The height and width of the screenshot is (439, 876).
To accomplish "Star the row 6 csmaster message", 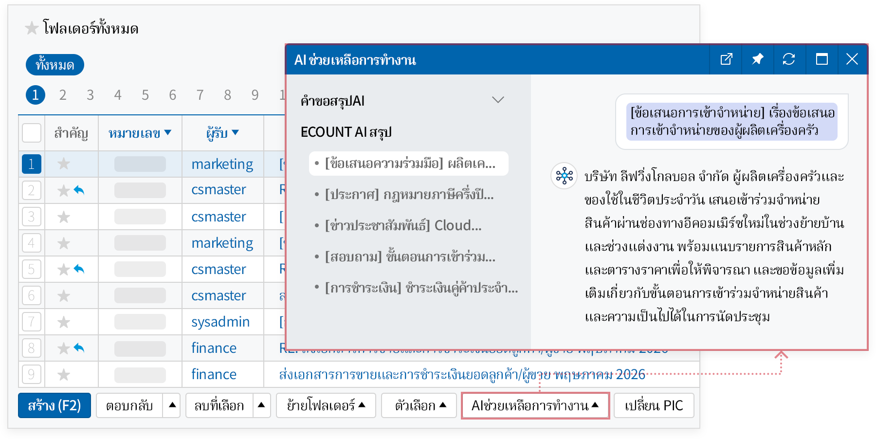I will click(64, 295).
